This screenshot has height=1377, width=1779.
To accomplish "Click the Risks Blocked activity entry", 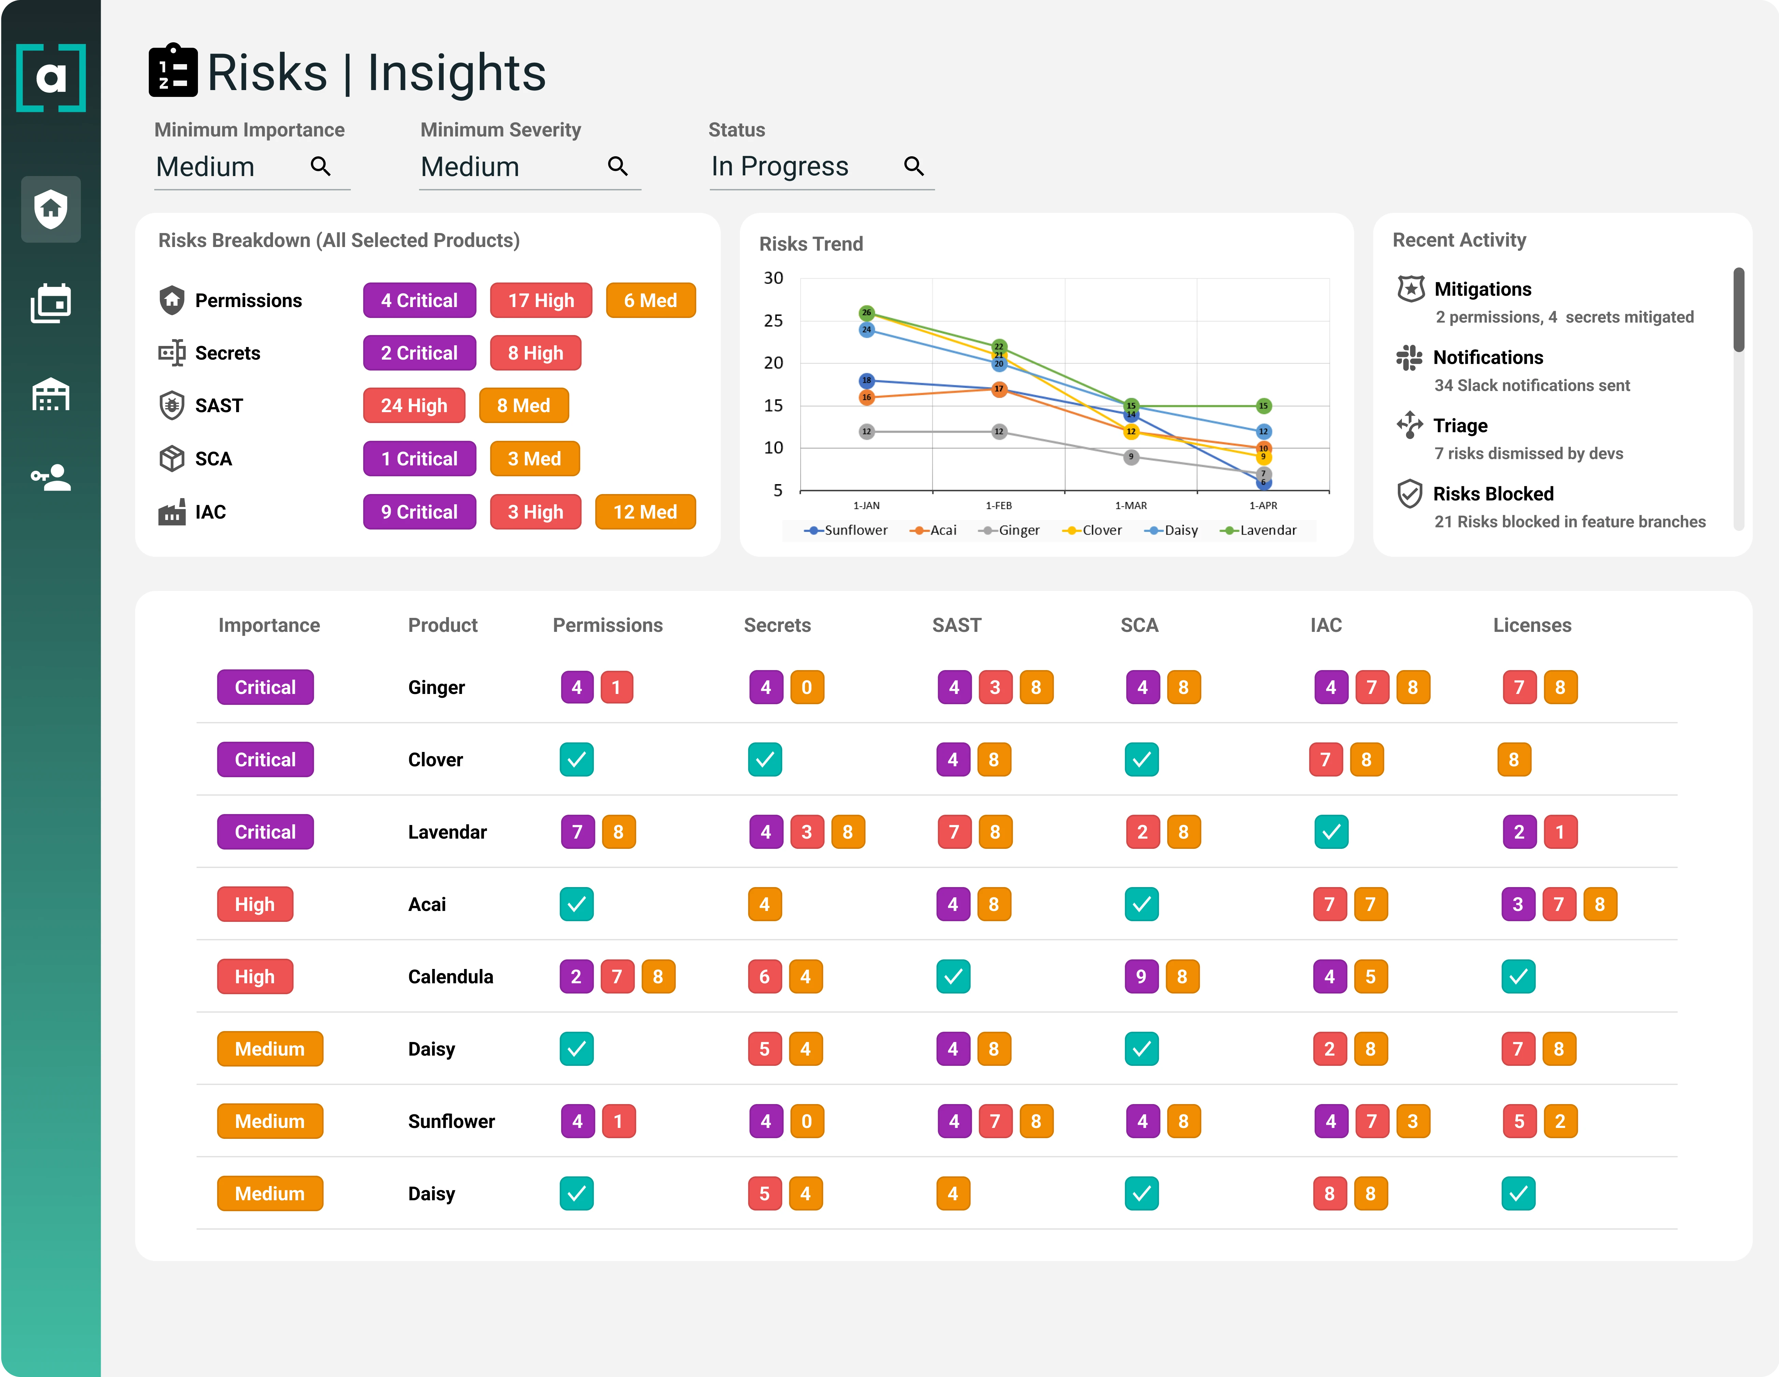I will (1495, 493).
